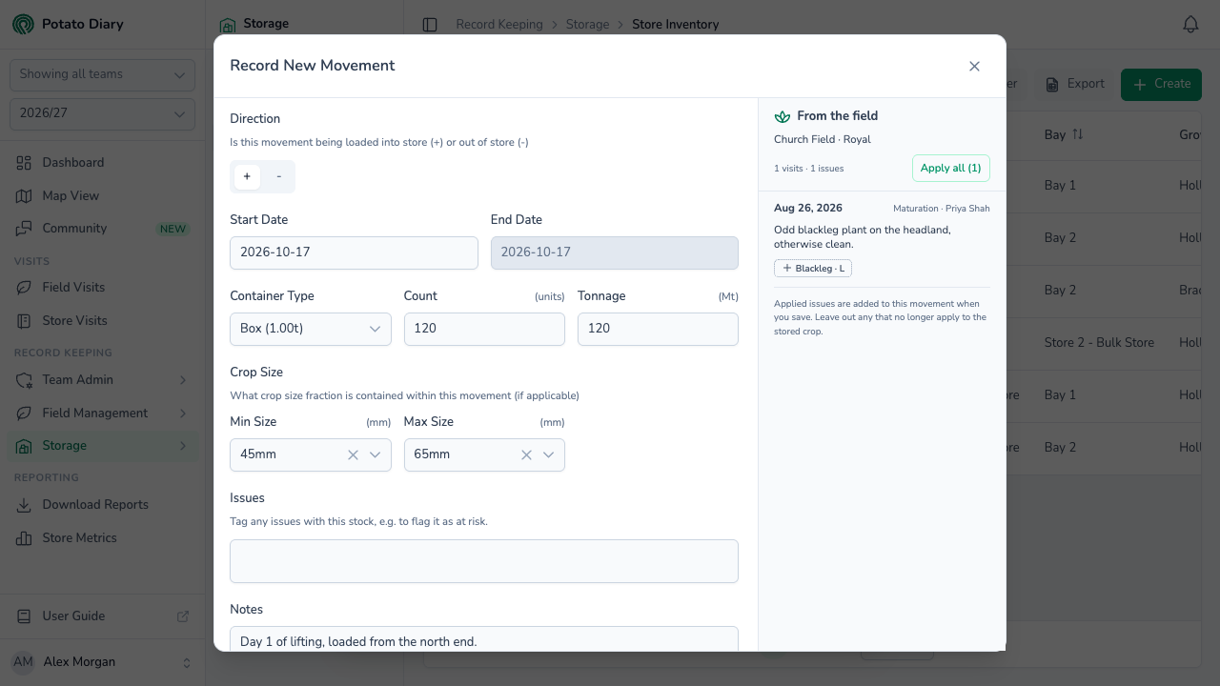Click the Notes text field
1220x686 pixels.
(x=484, y=639)
